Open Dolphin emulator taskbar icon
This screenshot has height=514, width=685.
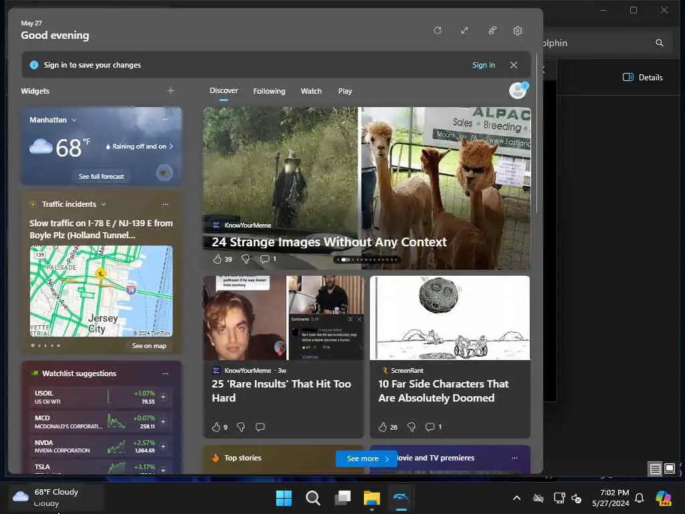tap(401, 498)
